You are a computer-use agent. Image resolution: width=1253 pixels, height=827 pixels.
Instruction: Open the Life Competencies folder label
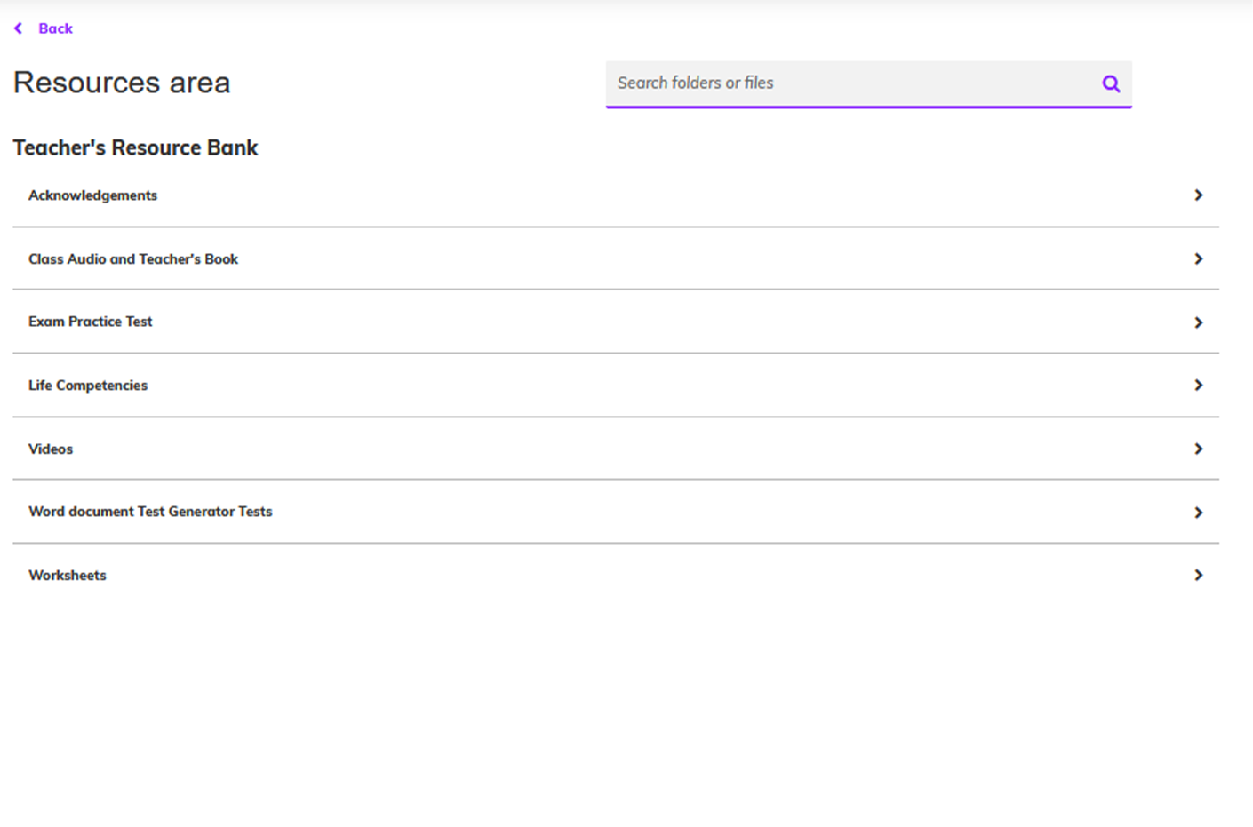(88, 386)
